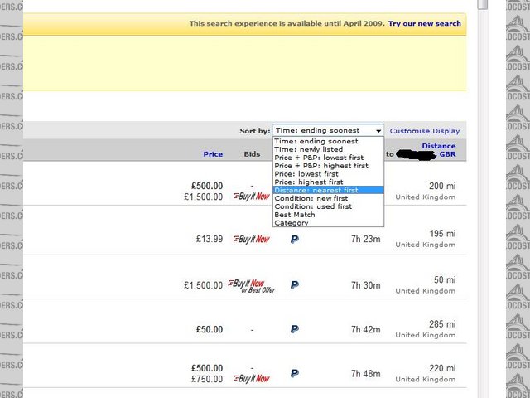Select 'Price: highest first' sort option
This screenshot has height=398, width=530.
310,182
